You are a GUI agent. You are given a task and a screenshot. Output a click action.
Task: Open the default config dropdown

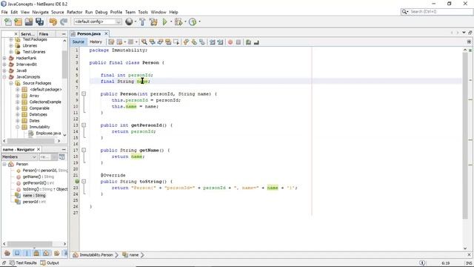[x=97, y=22]
